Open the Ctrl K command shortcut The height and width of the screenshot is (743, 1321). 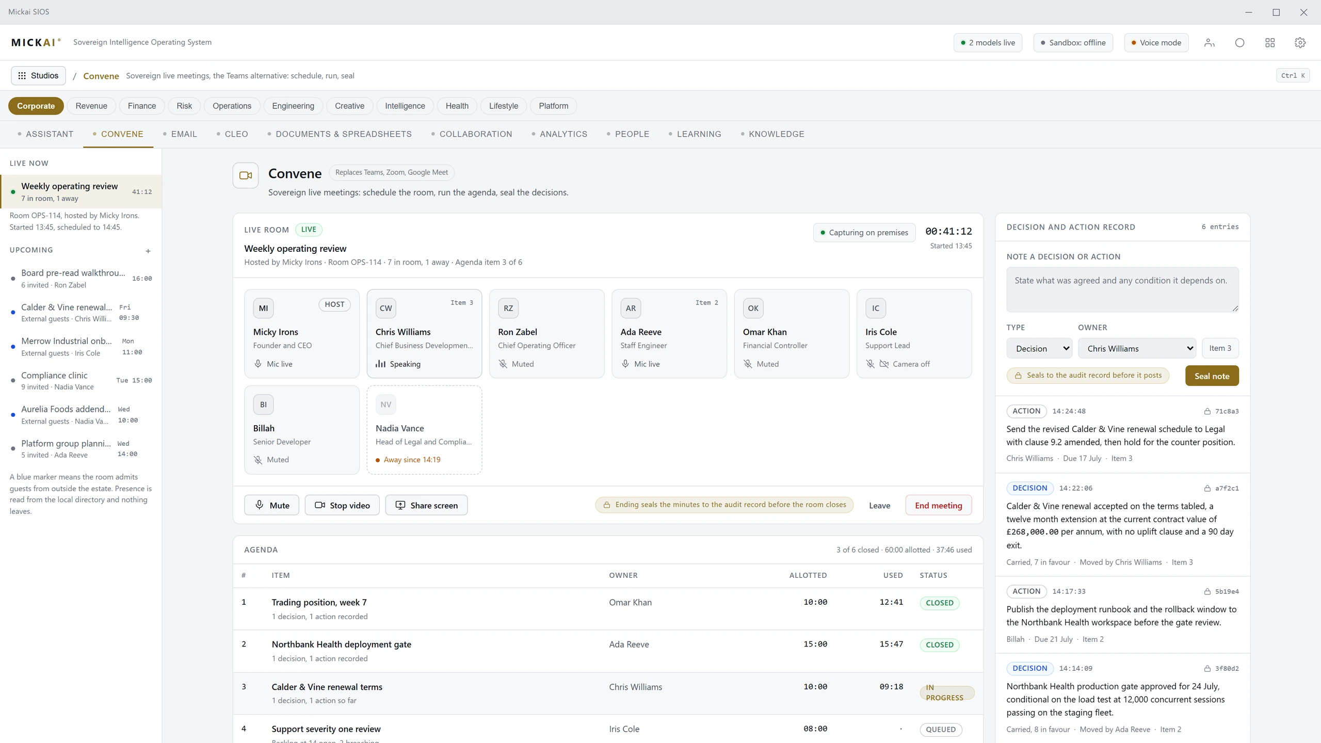click(1293, 76)
